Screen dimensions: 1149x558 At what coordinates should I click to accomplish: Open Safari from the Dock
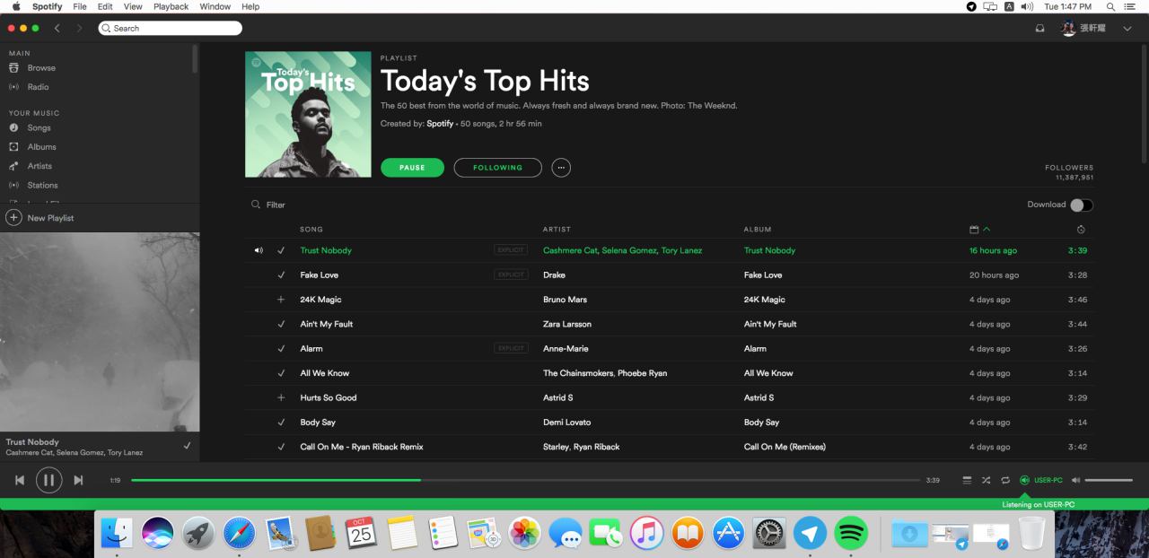coord(239,534)
